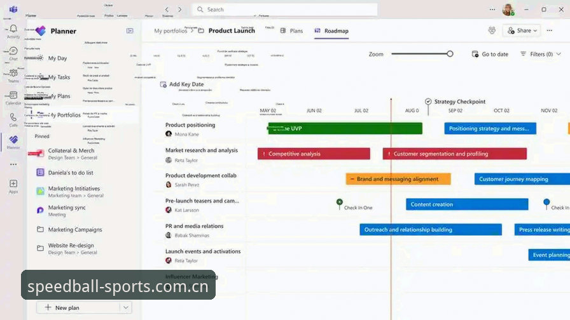Open the Calendar app icon
This screenshot has height=320, width=570.
[13, 95]
